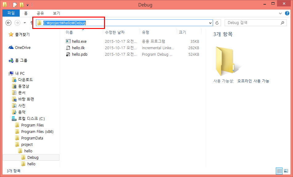293x177 pixels.
Task: Click the refresh button next to address bar
Action: [x=217, y=23]
